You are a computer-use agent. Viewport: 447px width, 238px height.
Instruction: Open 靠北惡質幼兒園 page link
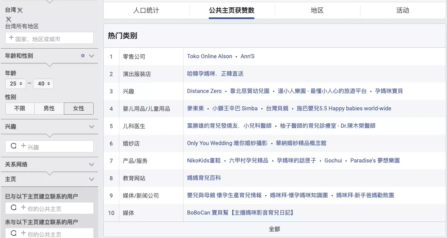click(250, 91)
